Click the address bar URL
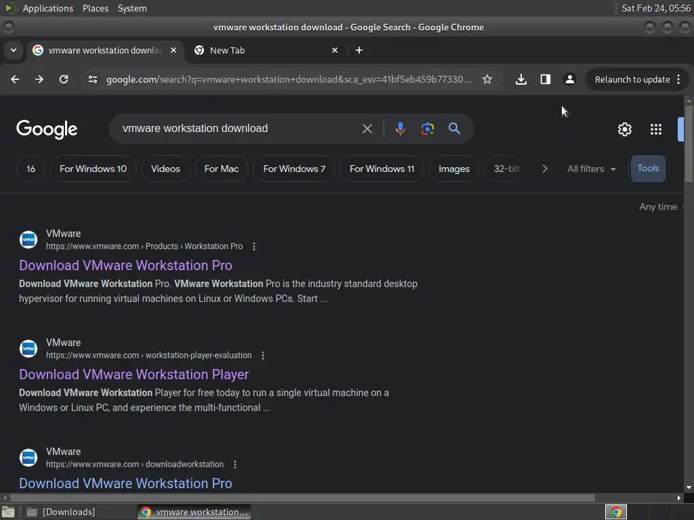694x520 pixels. coord(289,79)
